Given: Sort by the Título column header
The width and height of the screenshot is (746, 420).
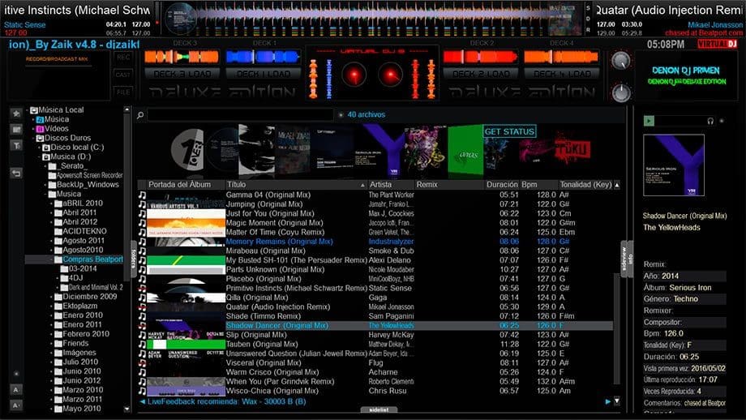Looking at the screenshot, I should tap(295, 185).
